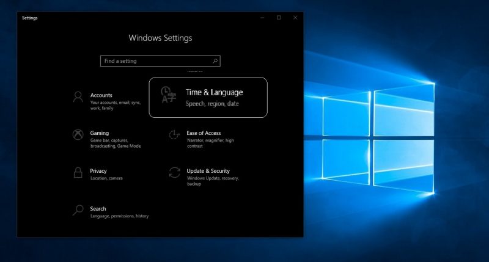Click the Time & Language clock icon

[167, 96]
